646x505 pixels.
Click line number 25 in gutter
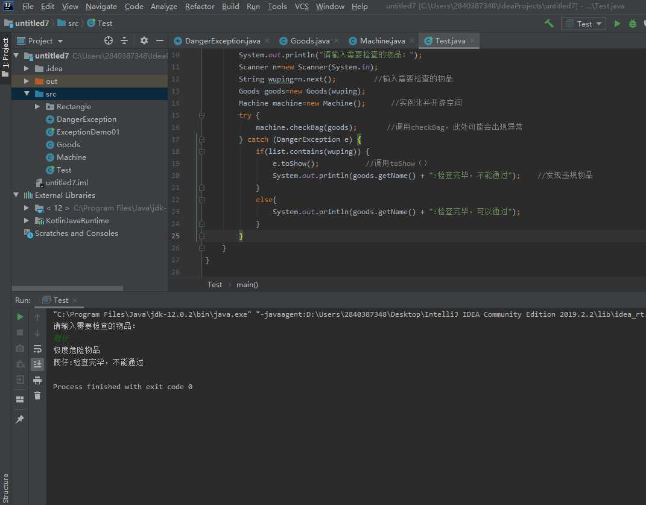(x=176, y=236)
